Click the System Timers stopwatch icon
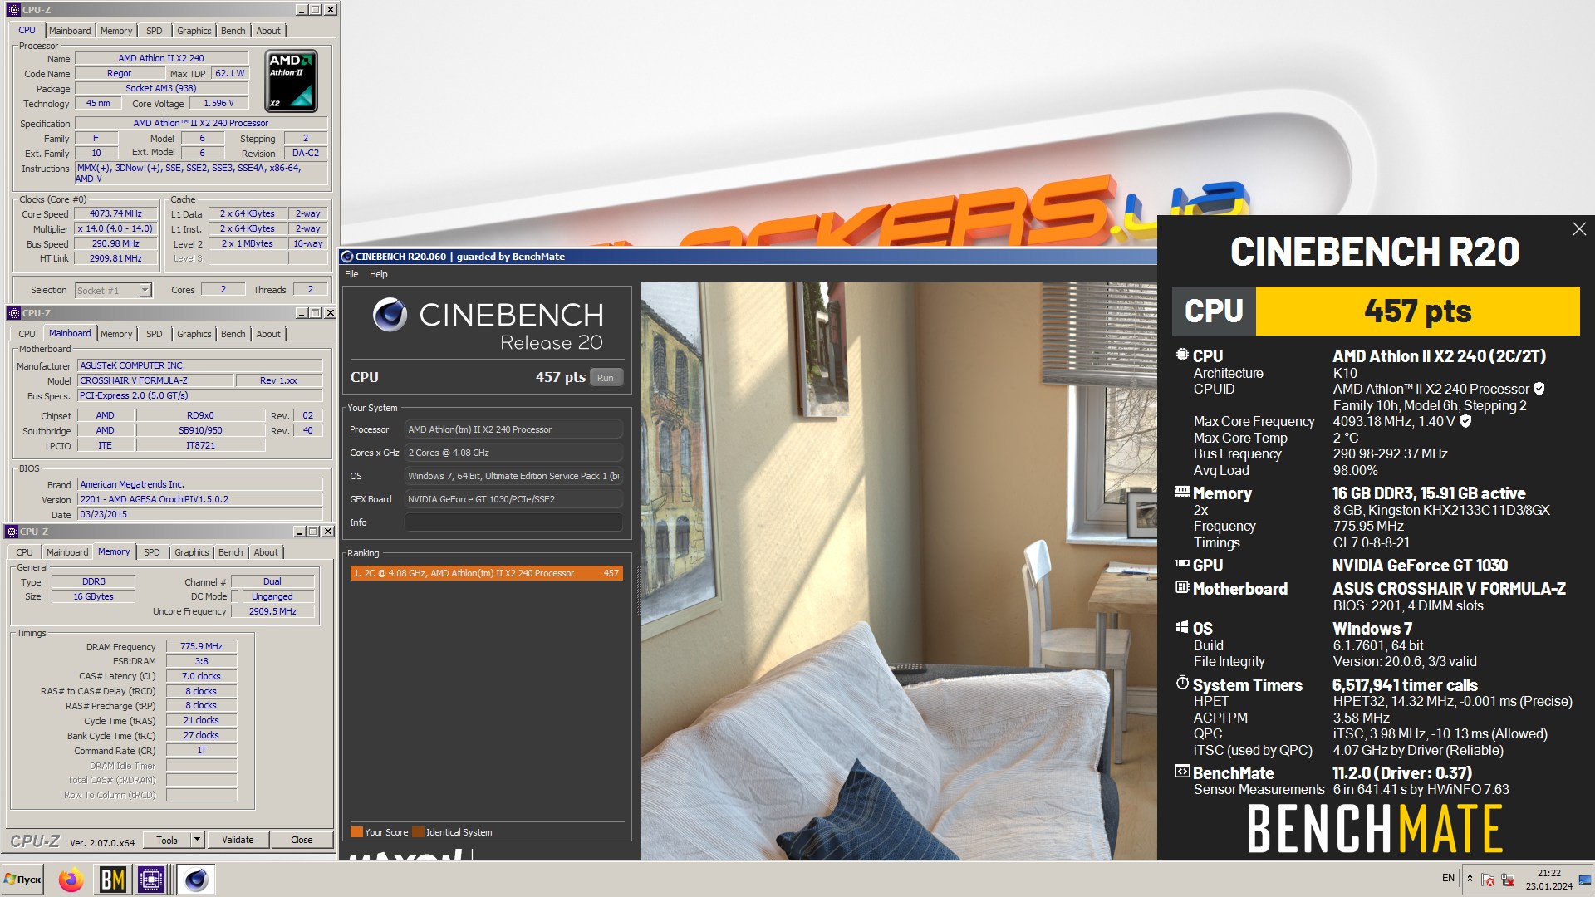The height and width of the screenshot is (897, 1595). point(1182,684)
